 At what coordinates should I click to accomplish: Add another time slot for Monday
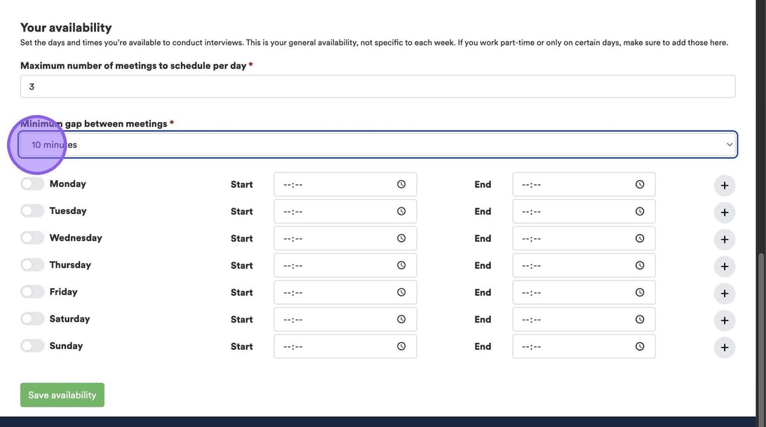click(725, 186)
